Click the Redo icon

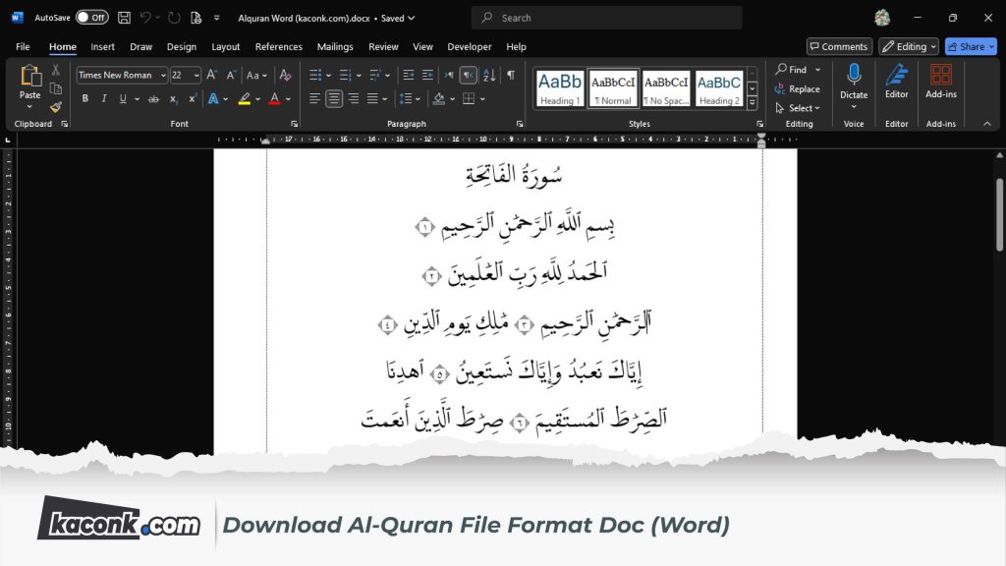pos(174,18)
